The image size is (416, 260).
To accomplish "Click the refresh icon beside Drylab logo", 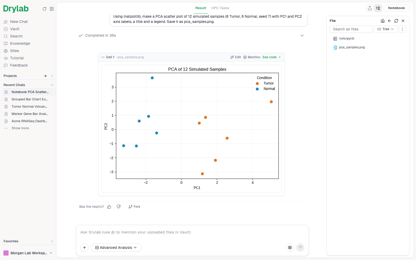I will pyautogui.click(x=44, y=9).
